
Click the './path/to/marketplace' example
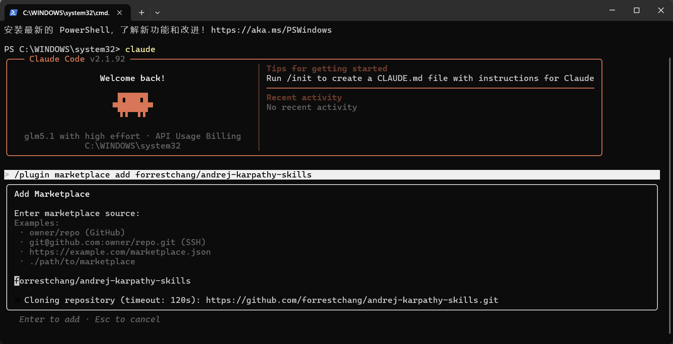pyautogui.click(x=82, y=261)
